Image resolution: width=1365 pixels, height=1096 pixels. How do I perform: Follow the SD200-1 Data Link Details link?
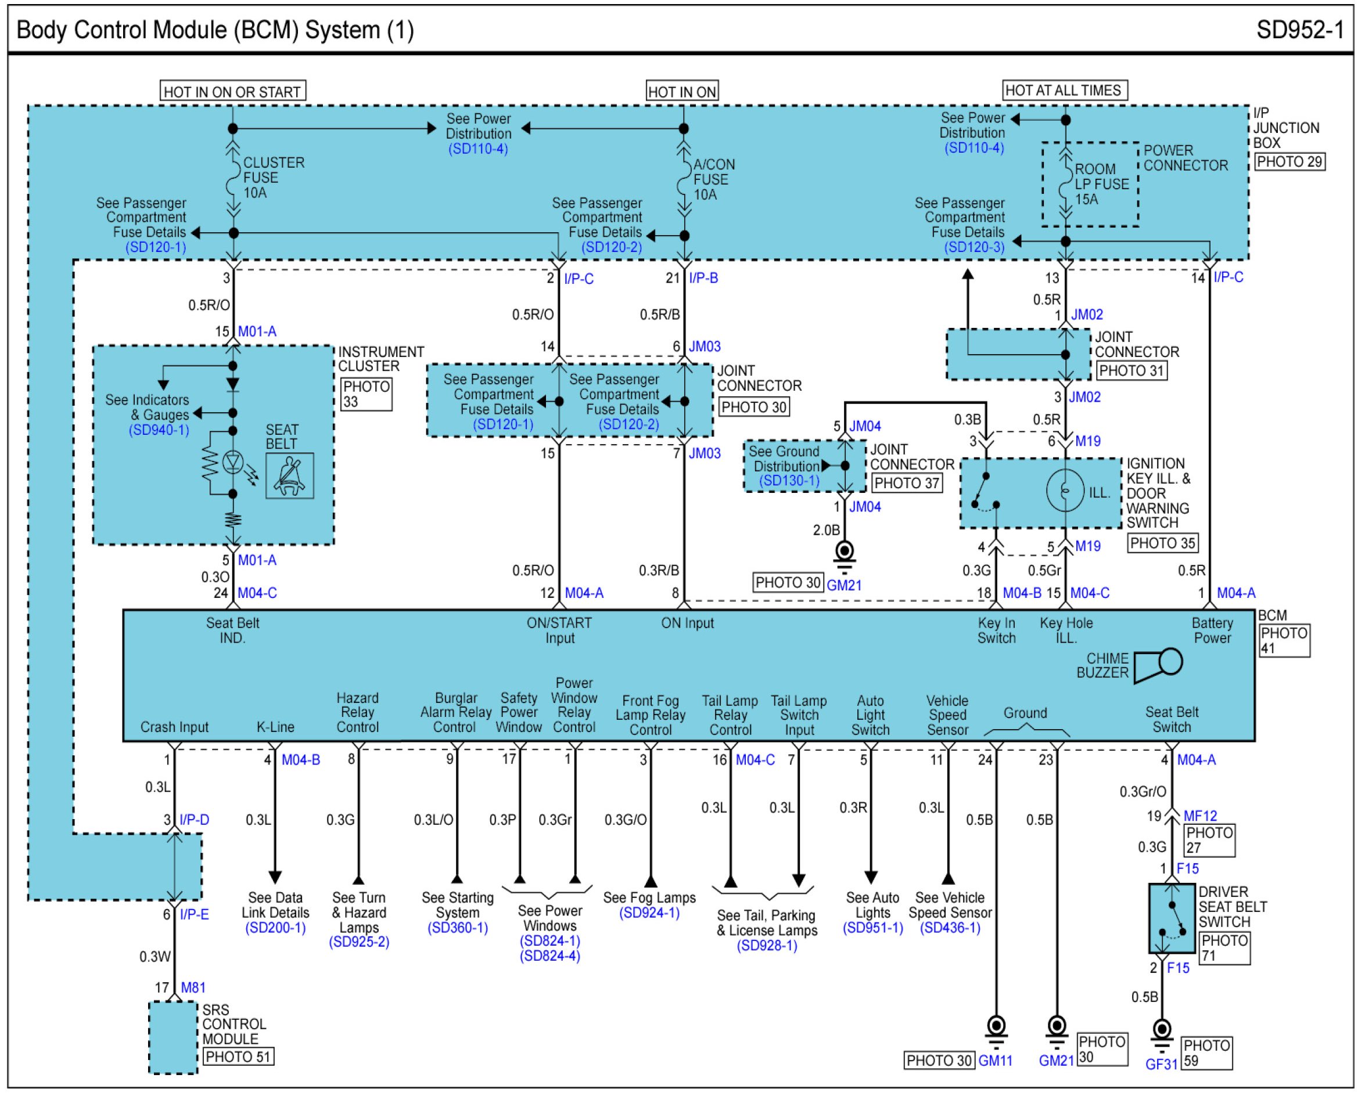tap(275, 928)
